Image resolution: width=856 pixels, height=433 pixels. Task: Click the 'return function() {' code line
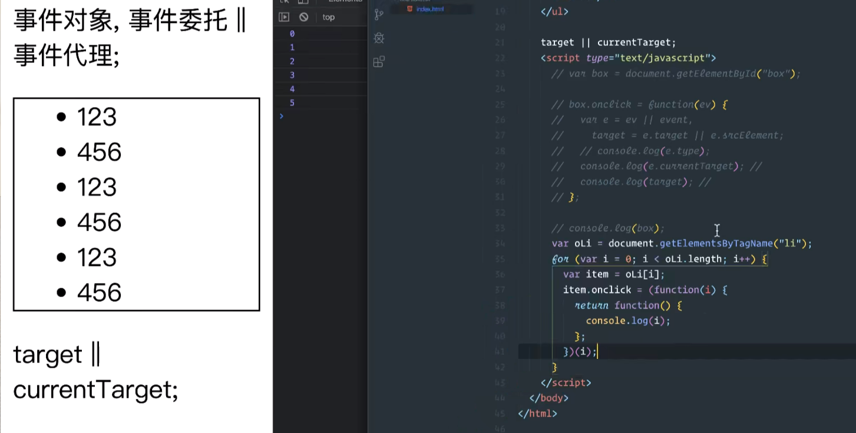[x=628, y=305]
